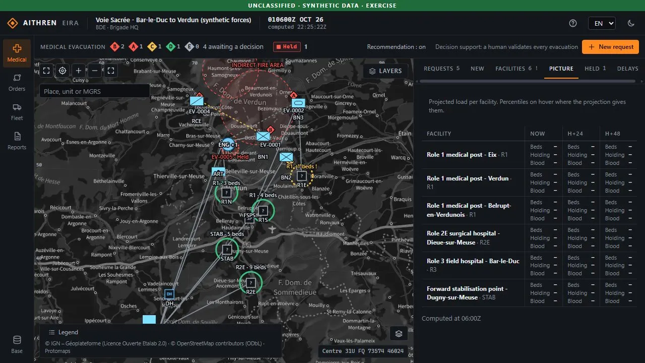Select the STAB facility marker
Image resolution: width=645 pixels, height=363 pixels.
coord(227,250)
